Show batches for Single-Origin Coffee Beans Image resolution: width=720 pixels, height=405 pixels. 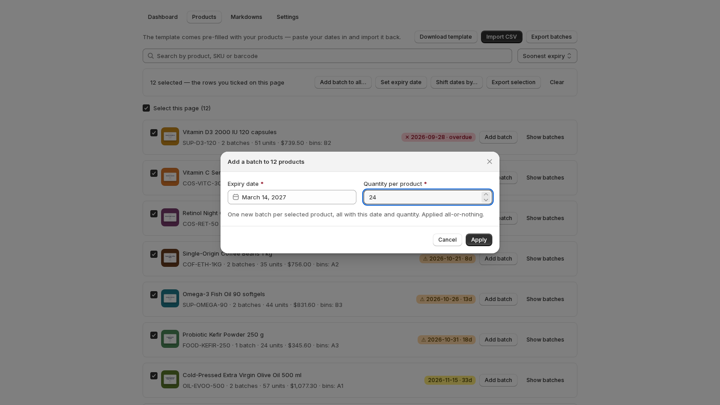pos(545,259)
